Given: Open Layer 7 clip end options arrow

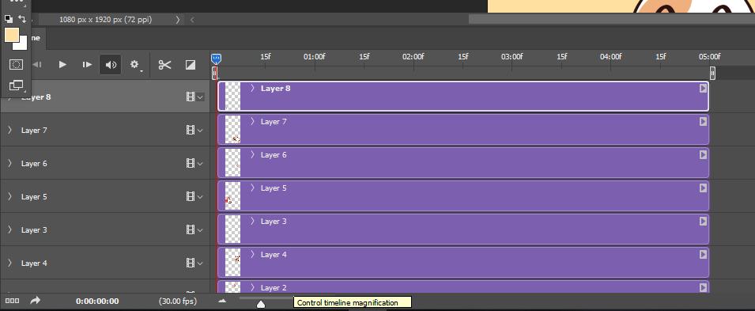Looking at the screenshot, I should [x=703, y=122].
